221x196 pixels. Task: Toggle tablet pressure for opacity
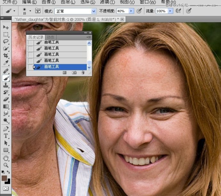pyautogui.click(x=139, y=11)
